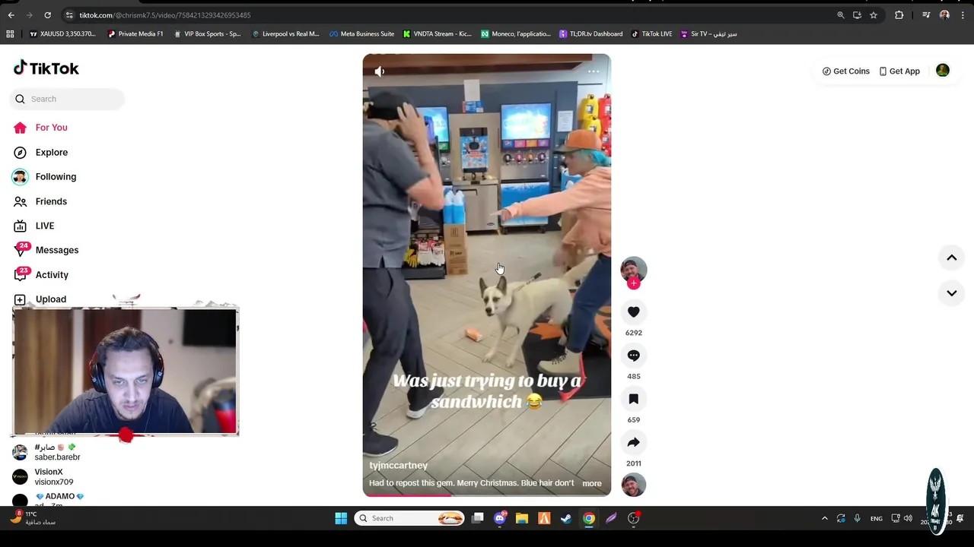
Task: Open the tyjmccartney username link
Action: tap(398, 466)
